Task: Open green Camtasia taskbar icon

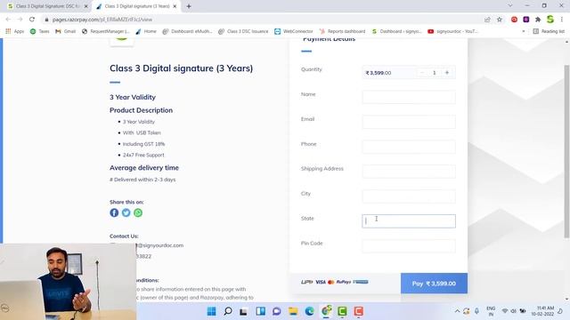Action: point(342,311)
